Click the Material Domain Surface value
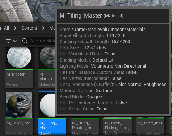 click(104, 91)
